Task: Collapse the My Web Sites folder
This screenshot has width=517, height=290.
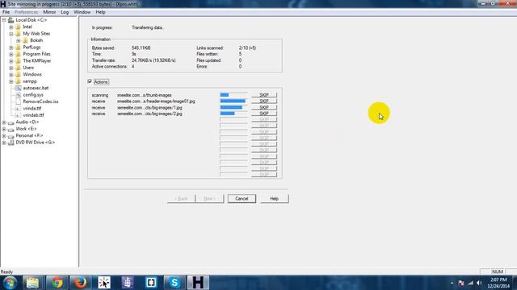Action: (x=11, y=34)
